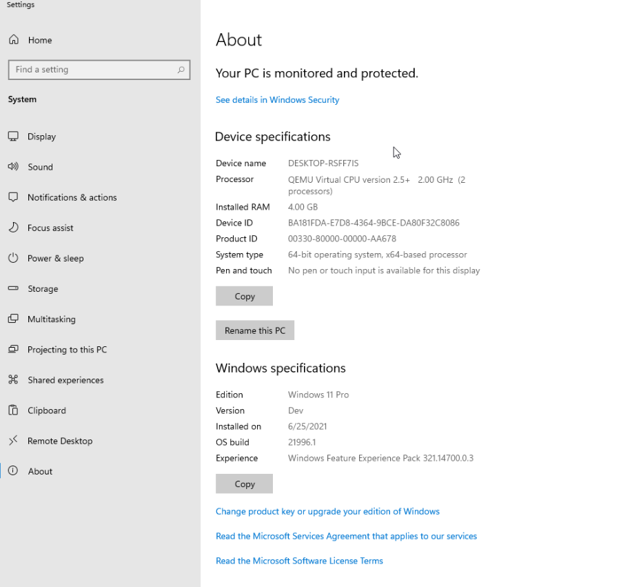Viewport: 632px width, 587px height.
Task: Select the Clipboard icon in sidebar
Action: coord(12,410)
